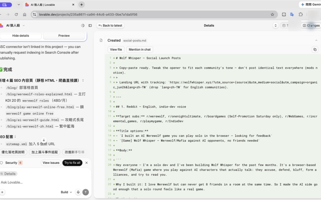Open the Google Translate extension icon

[x=292, y=14]
